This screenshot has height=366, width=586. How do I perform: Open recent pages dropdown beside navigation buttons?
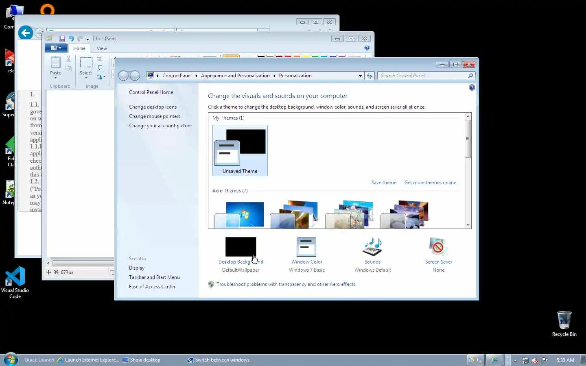click(143, 76)
